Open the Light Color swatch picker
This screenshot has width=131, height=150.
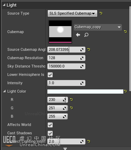click(85, 92)
